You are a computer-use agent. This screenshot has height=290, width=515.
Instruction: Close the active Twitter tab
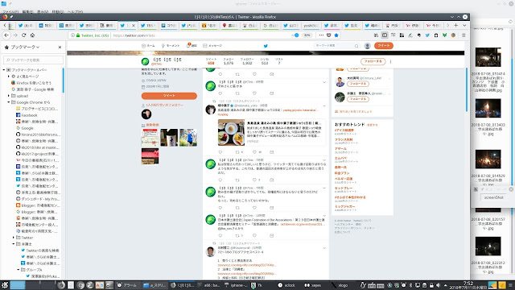[x=134, y=25]
